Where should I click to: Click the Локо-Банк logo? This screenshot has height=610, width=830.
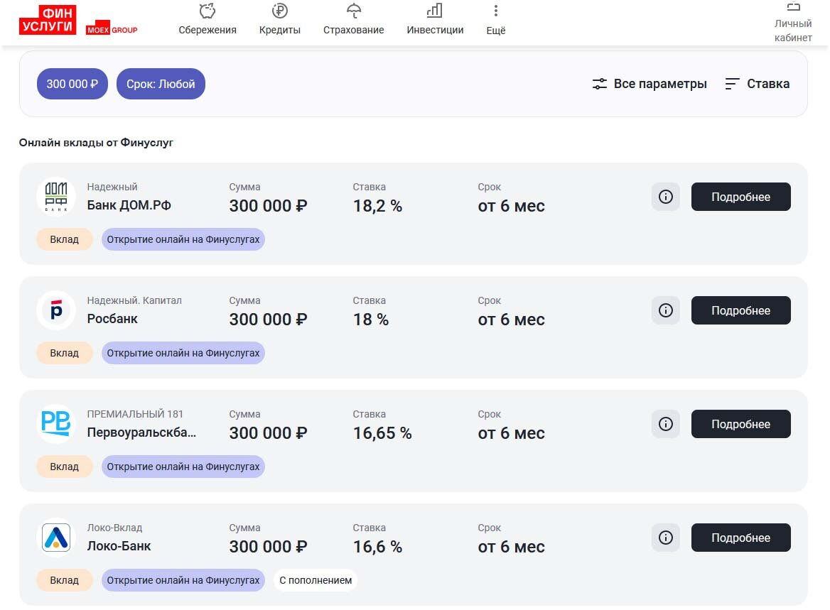(x=56, y=538)
